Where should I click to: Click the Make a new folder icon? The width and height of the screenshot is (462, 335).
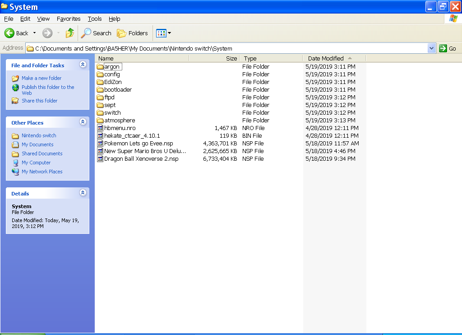pyautogui.click(x=15, y=78)
